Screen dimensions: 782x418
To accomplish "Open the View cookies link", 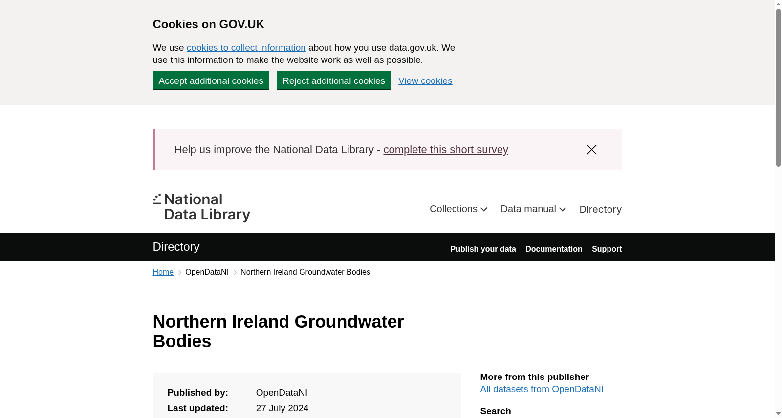I will [x=425, y=81].
